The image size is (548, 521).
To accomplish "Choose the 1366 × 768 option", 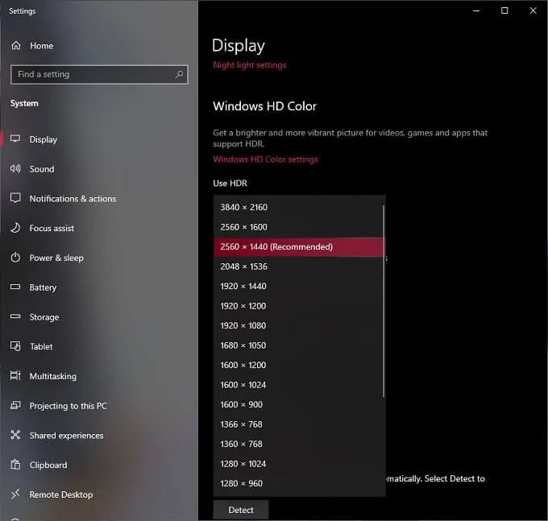I will coord(298,424).
